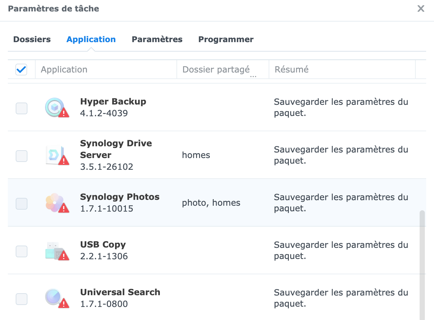The height and width of the screenshot is (320, 434).
Task: Click the vertical scrollbar thumb
Action: (422, 264)
